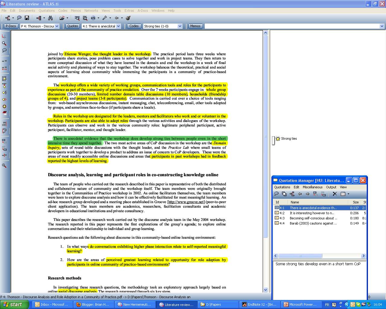386x309 pixels.
Task: Expand the arrow next to the folder icon
Action: tap(67, 18)
